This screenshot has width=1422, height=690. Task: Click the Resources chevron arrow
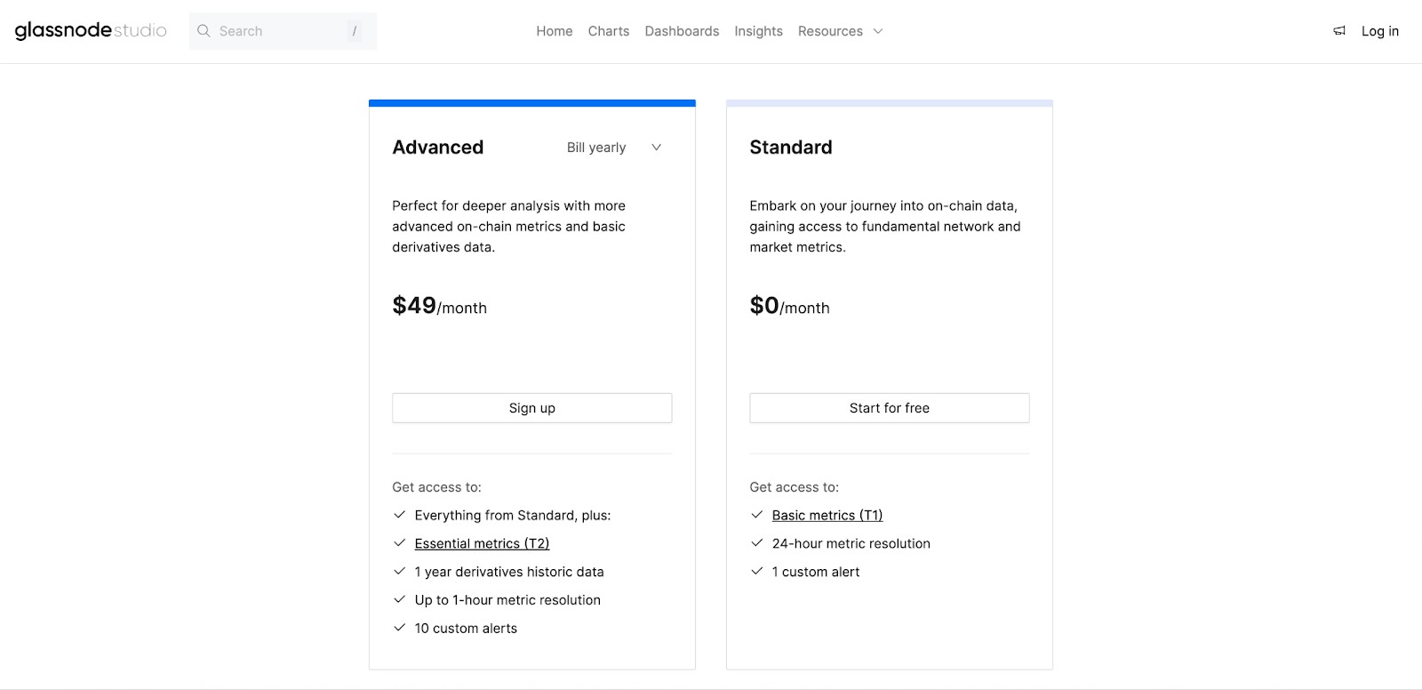[x=878, y=31]
